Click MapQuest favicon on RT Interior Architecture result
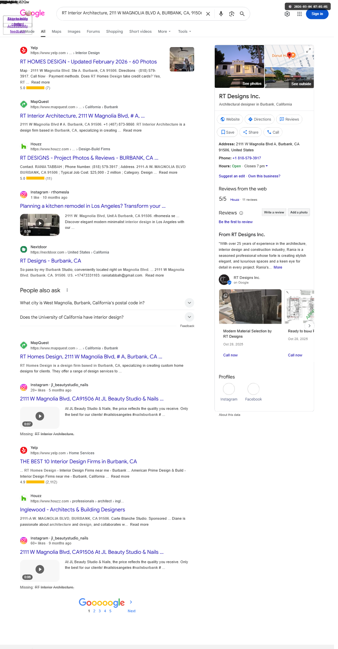The height and width of the screenshot is (649, 338). [24, 104]
